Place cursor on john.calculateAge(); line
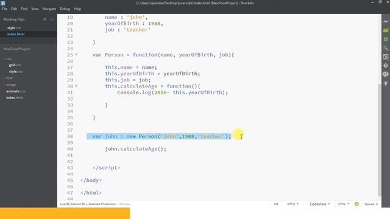This screenshot has height=219, width=390. pyautogui.click(x=135, y=149)
